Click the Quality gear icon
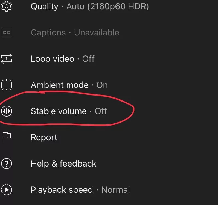Screen dimensions: 218x205 pos(7,6)
